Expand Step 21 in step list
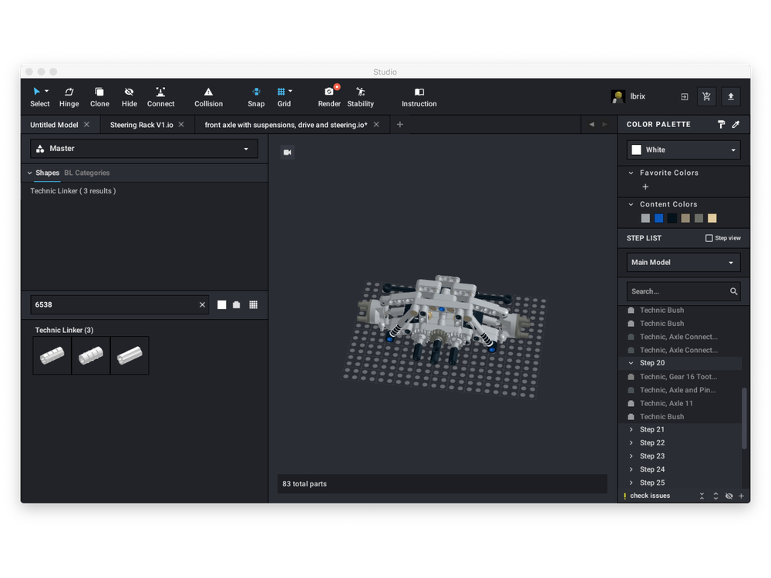 [x=631, y=429]
